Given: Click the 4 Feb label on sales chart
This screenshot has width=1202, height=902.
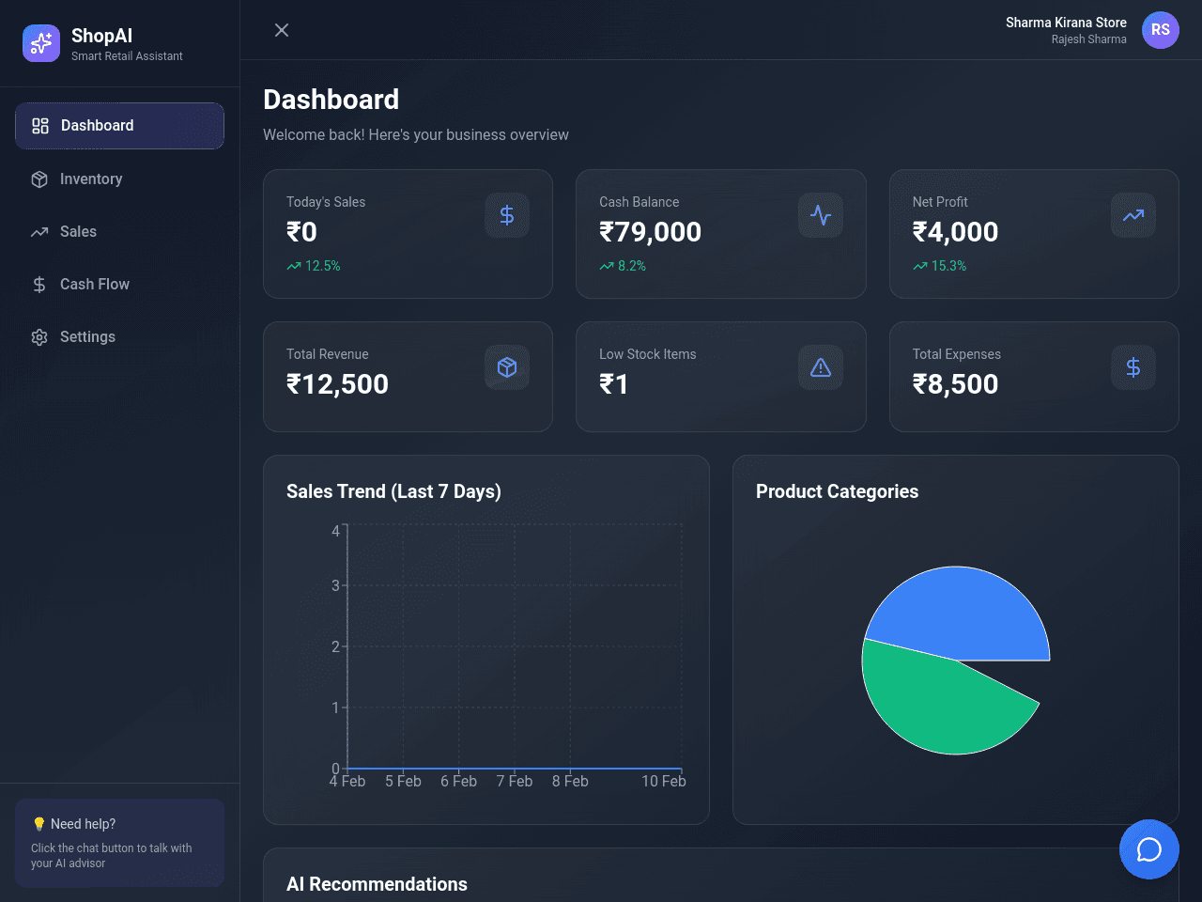Looking at the screenshot, I should click(347, 781).
